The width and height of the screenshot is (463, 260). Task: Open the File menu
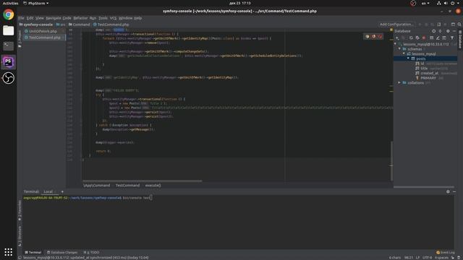[x=21, y=18]
